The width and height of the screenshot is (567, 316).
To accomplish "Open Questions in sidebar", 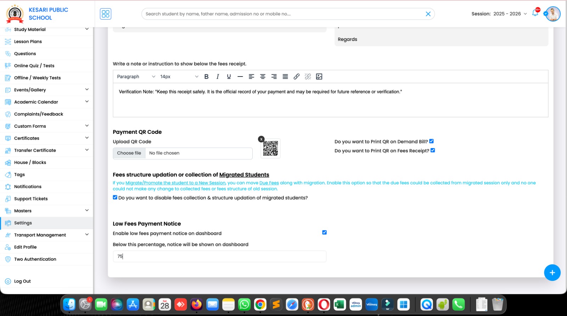I will click(47, 53).
